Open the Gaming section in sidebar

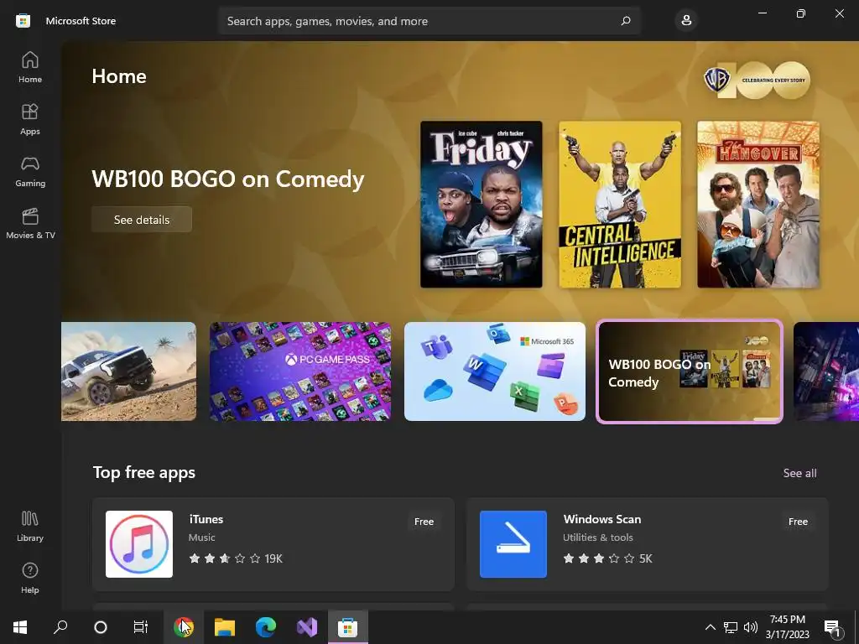(30, 171)
